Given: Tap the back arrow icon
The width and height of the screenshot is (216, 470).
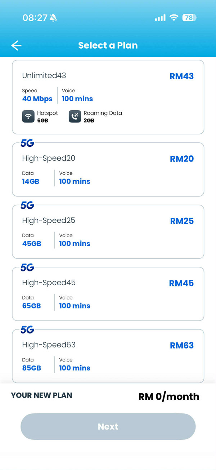Looking at the screenshot, I should click(17, 45).
